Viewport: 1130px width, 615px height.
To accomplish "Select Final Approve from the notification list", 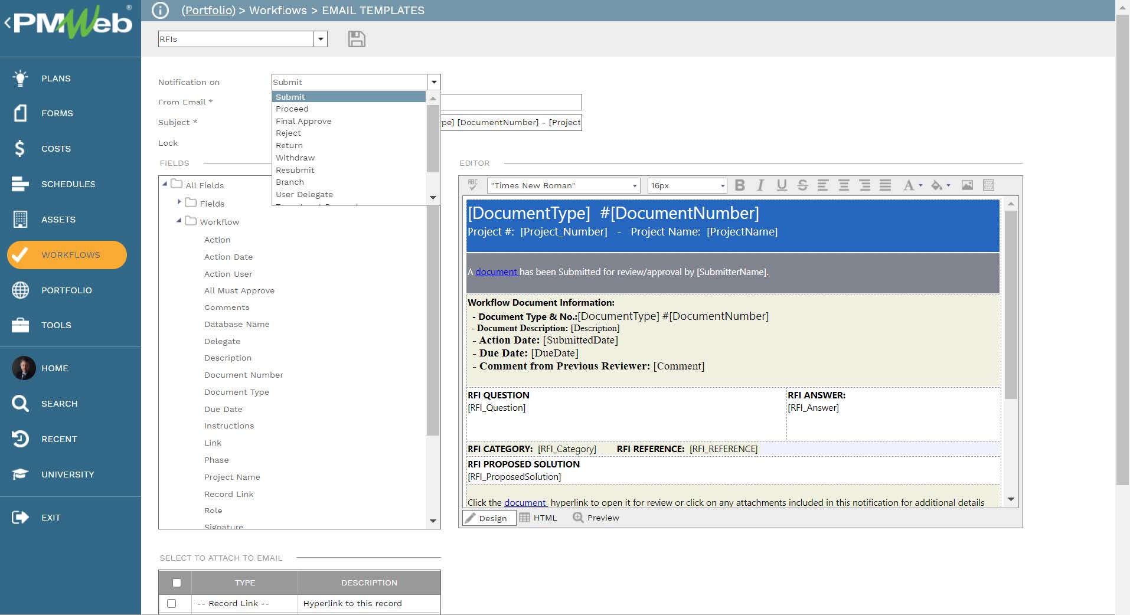I will pyautogui.click(x=303, y=121).
